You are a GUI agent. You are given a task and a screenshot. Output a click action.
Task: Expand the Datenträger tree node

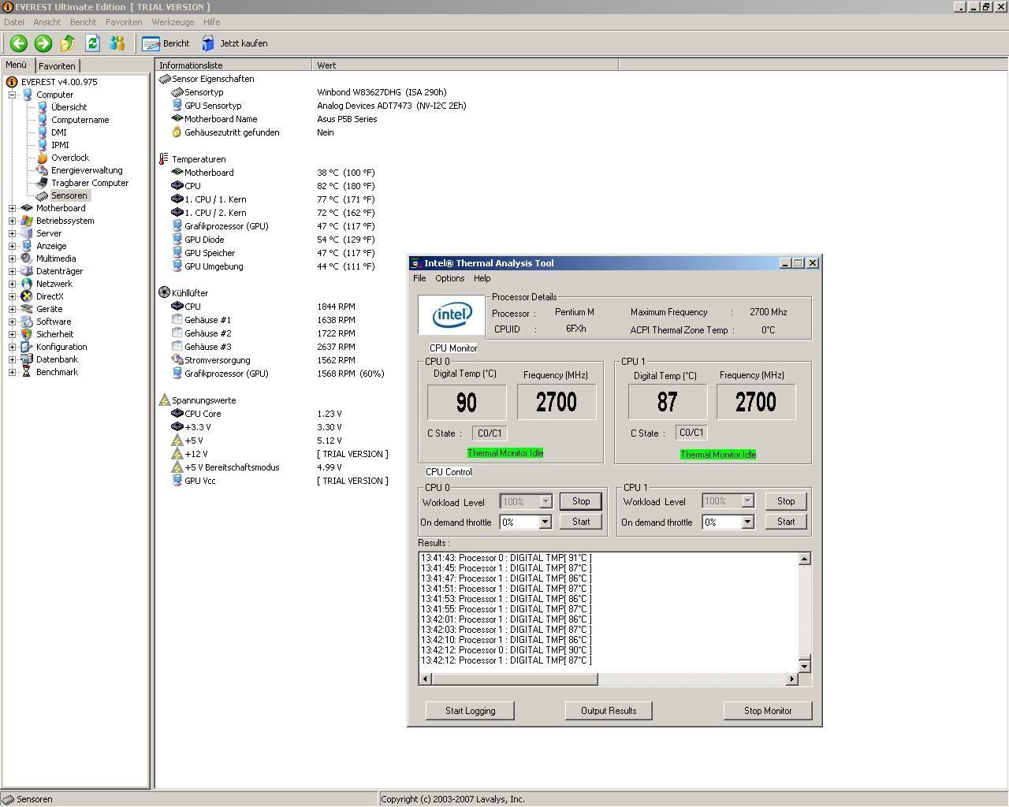point(13,271)
